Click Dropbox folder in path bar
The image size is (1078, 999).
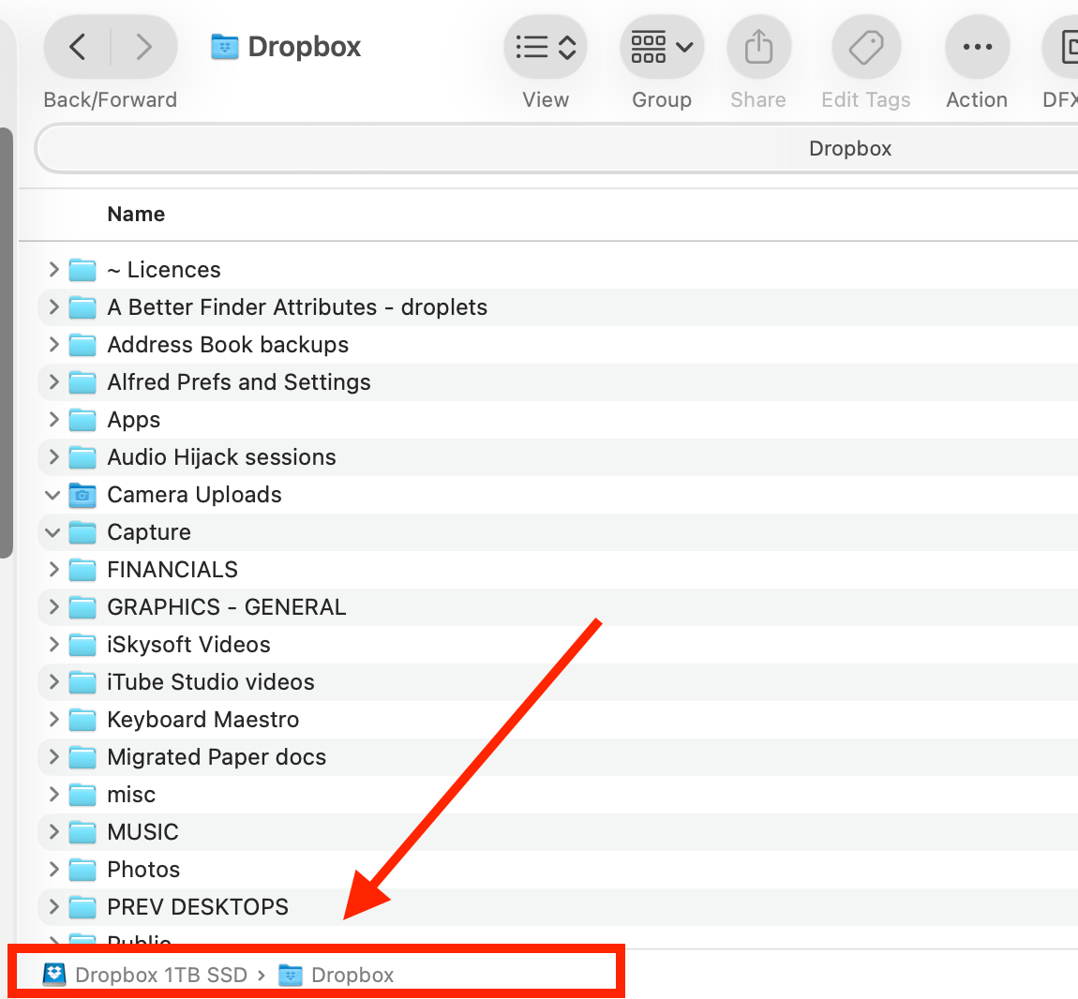pyautogui.click(x=352, y=975)
